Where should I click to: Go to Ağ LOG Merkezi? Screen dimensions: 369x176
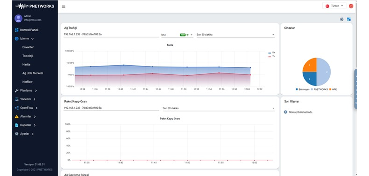33,73
